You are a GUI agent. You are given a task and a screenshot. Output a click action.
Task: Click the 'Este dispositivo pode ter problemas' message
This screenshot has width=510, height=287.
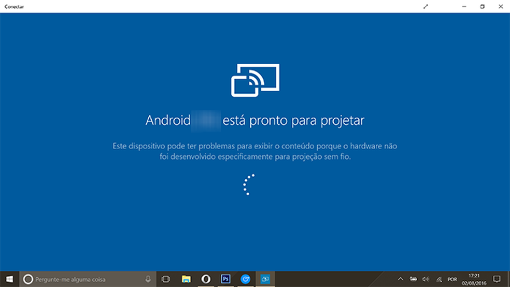pos(254,151)
